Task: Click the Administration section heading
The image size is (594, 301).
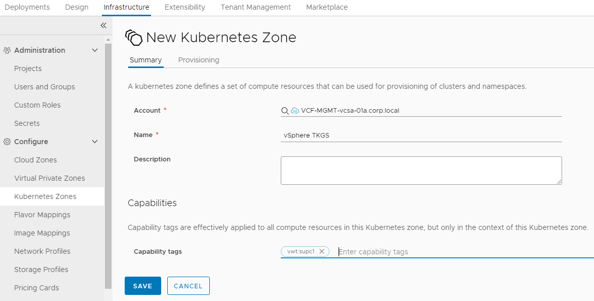Action: coord(40,50)
